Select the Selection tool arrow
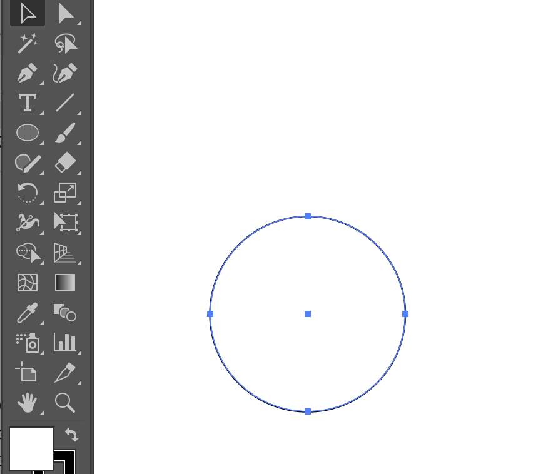The height and width of the screenshot is (474, 548). (x=28, y=13)
